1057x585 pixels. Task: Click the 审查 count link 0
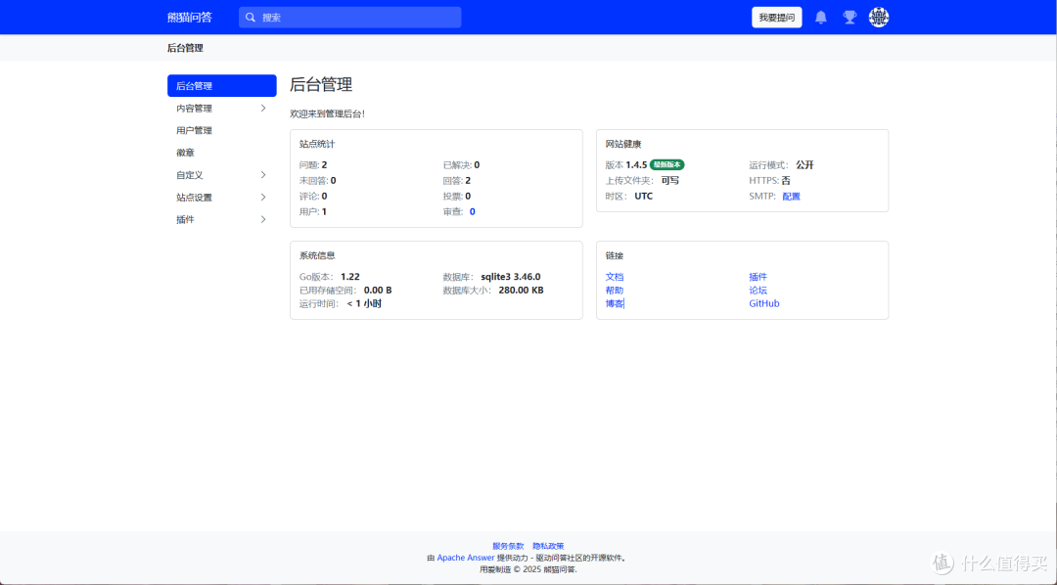[x=472, y=211]
